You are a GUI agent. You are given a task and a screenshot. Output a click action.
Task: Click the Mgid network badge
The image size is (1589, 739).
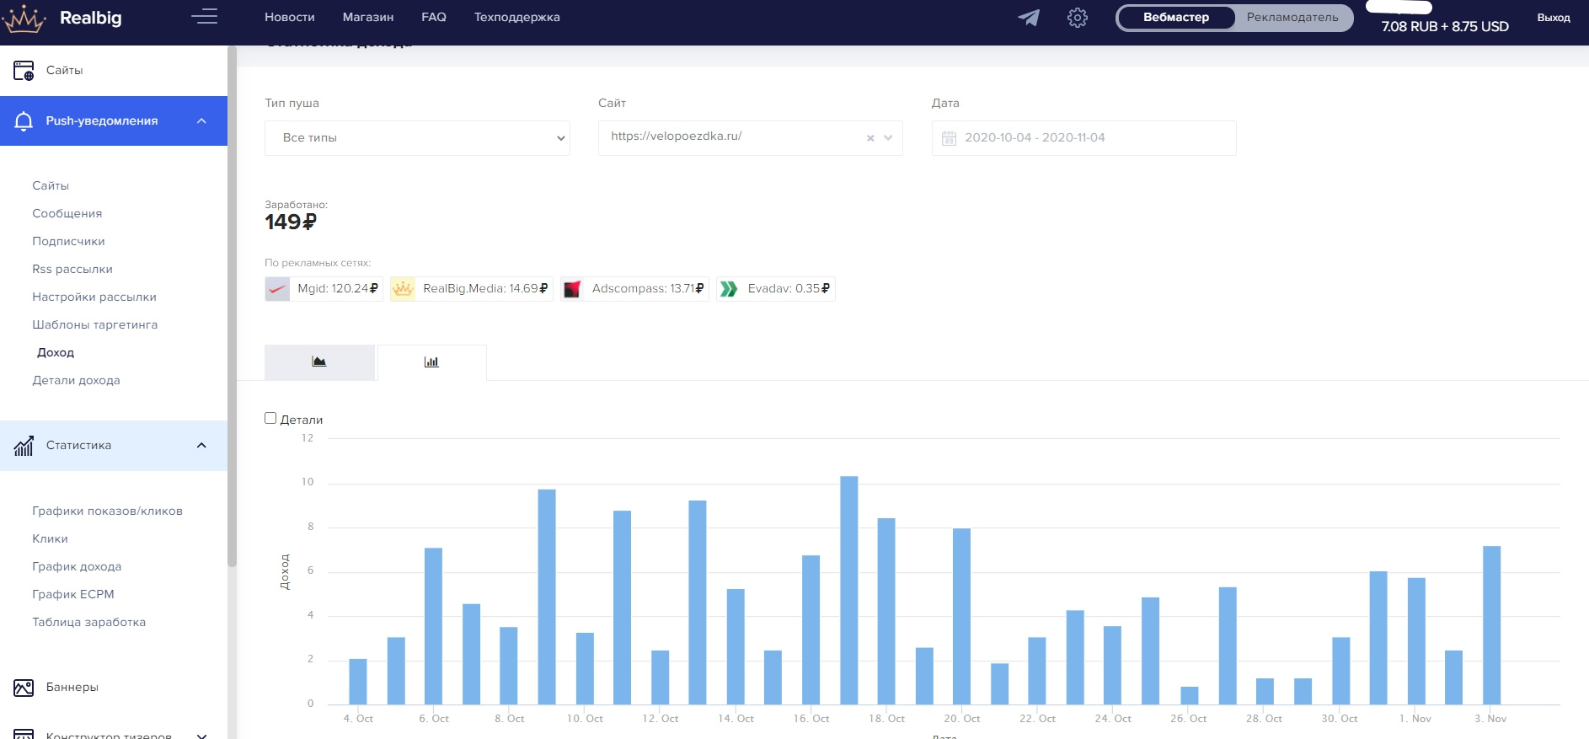click(x=324, y=289)
